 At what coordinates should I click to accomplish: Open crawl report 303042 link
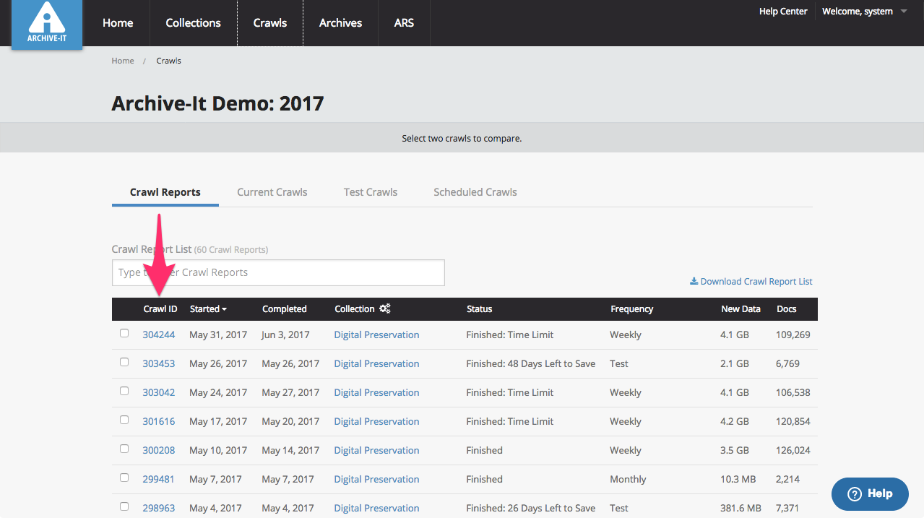coord(158,392)
